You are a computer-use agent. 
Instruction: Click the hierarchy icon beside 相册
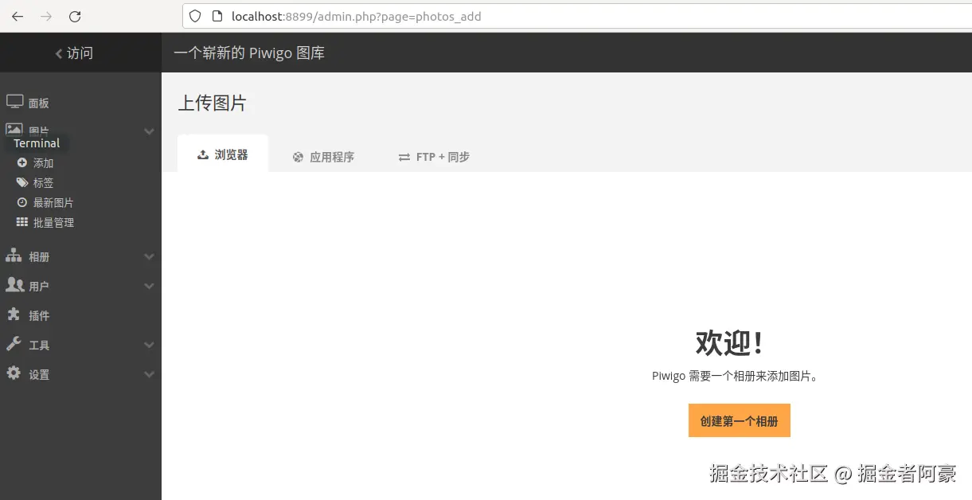[x=14, y=256]
